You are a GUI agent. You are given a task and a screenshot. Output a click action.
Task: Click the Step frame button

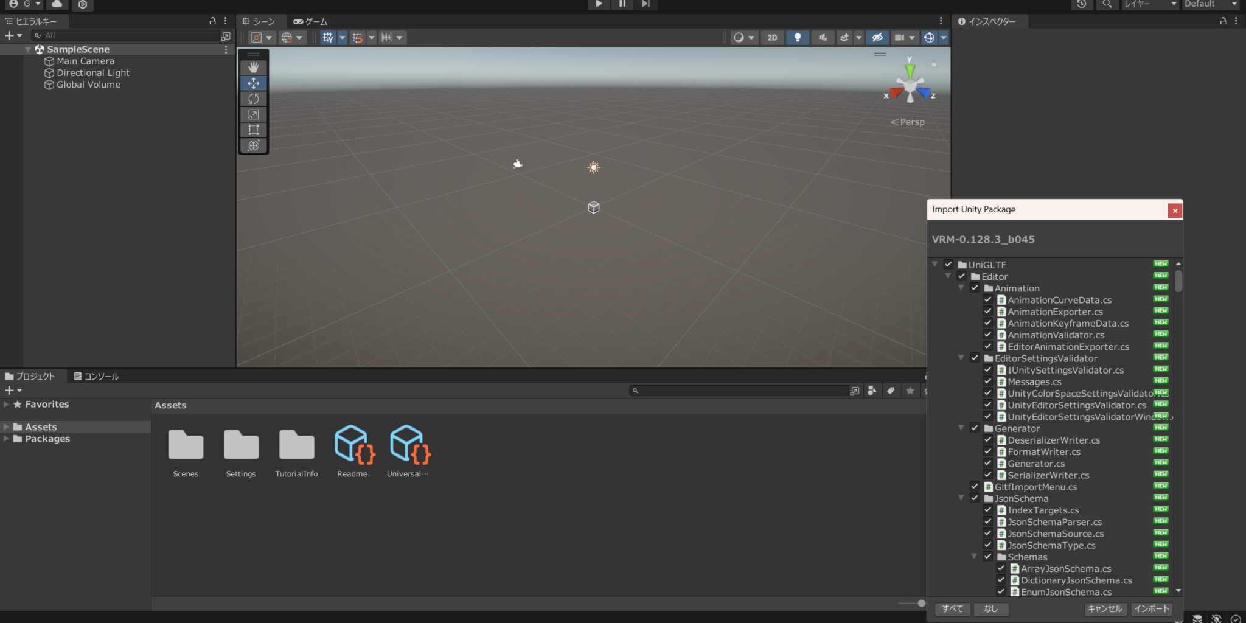[x=646, y=4]
